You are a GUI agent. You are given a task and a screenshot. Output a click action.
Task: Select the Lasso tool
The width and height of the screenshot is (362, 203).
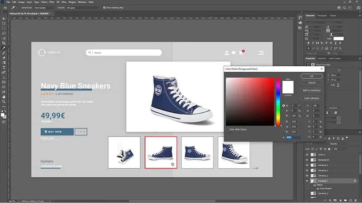pos(4,33)
